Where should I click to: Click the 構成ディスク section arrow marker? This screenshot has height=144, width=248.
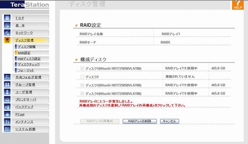coord(77,60)
